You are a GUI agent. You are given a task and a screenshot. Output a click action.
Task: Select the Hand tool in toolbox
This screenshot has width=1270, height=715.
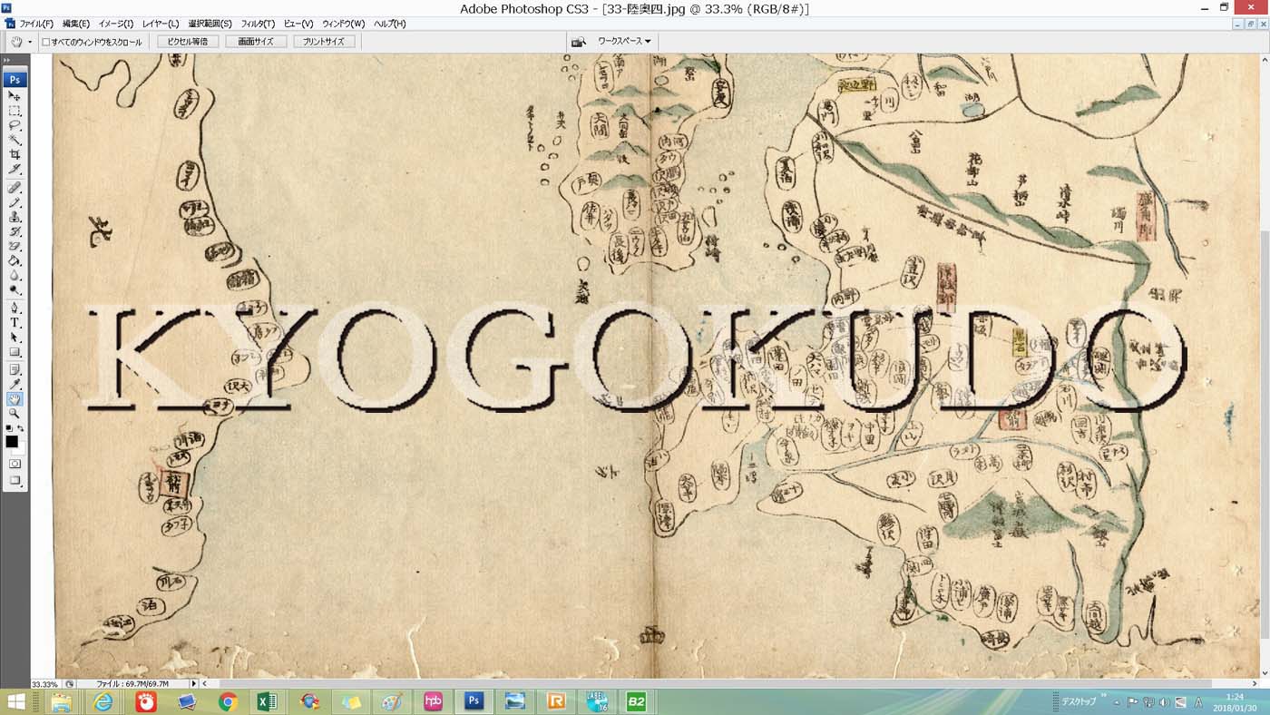pyautogui.click(x=15, y=398)
